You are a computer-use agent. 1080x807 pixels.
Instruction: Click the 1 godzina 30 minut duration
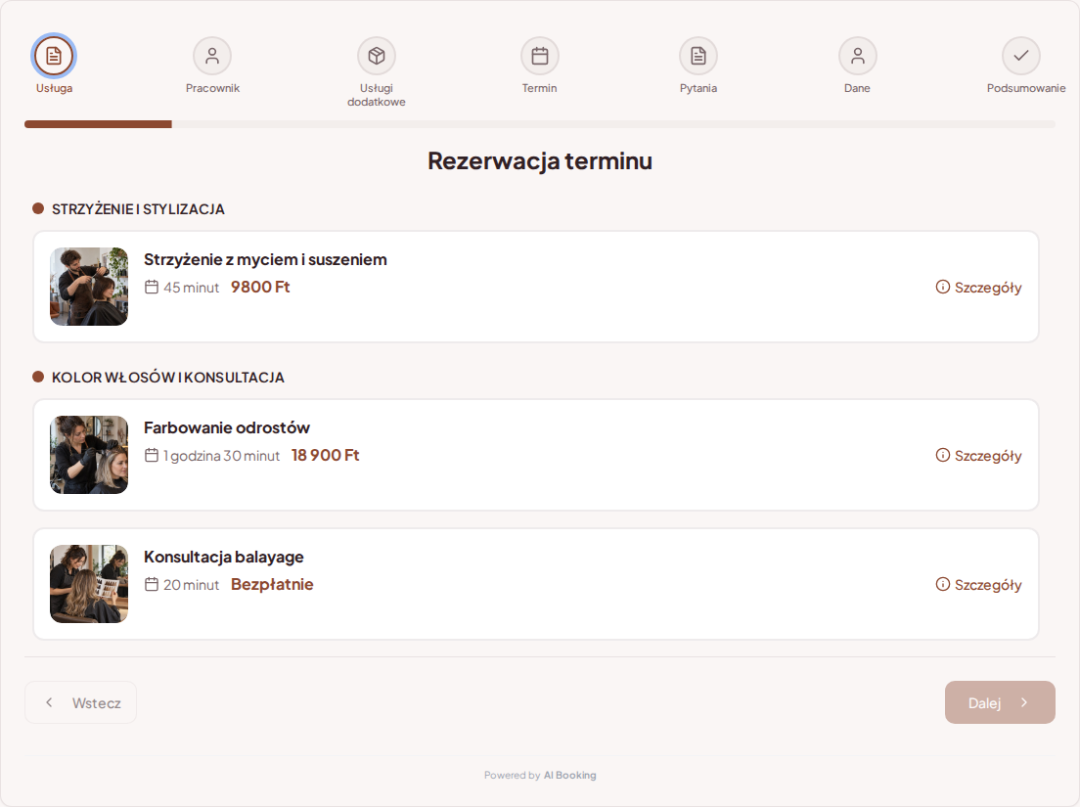(221, 456)
